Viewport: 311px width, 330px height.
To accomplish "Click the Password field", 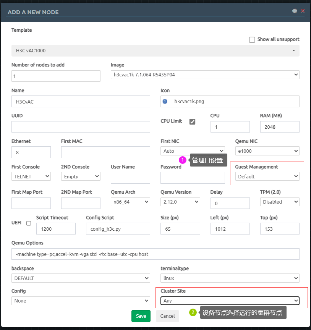I will (193, 178).
